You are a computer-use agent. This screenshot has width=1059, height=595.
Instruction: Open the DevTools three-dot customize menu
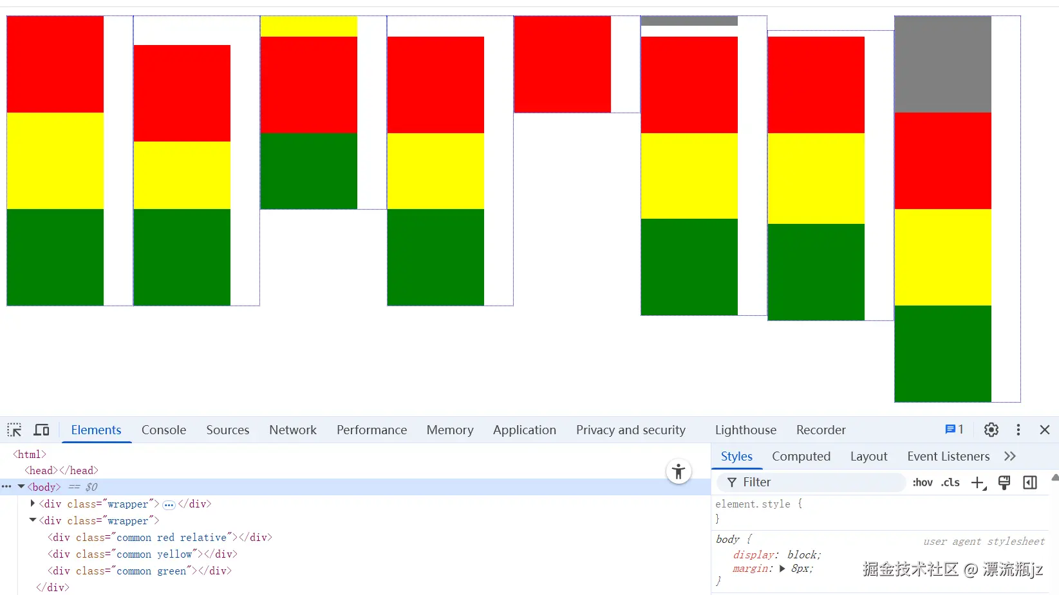click(x=1018, y=430)
